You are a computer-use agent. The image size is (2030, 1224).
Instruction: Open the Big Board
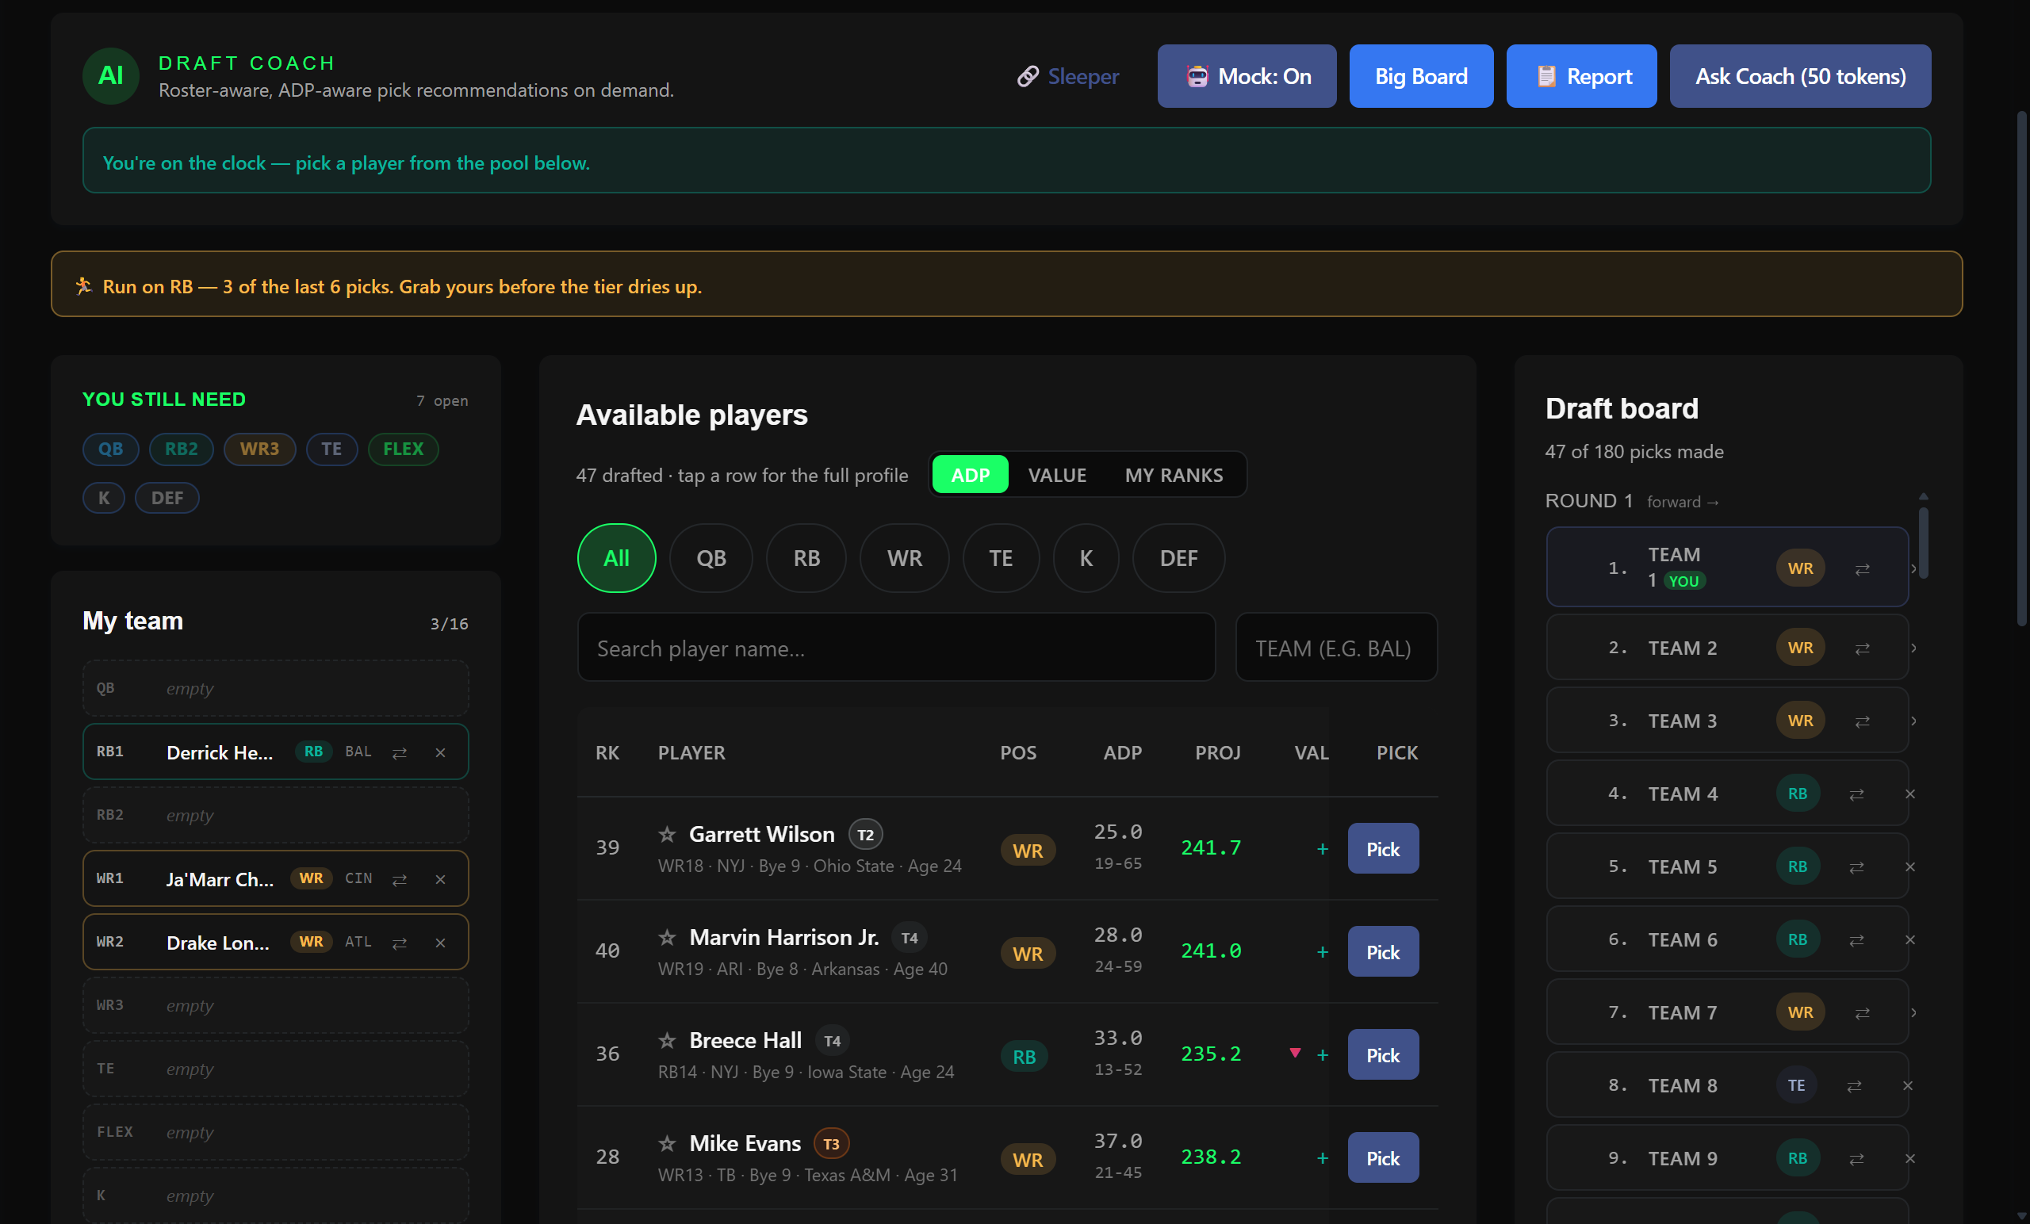coord(1421,76)
